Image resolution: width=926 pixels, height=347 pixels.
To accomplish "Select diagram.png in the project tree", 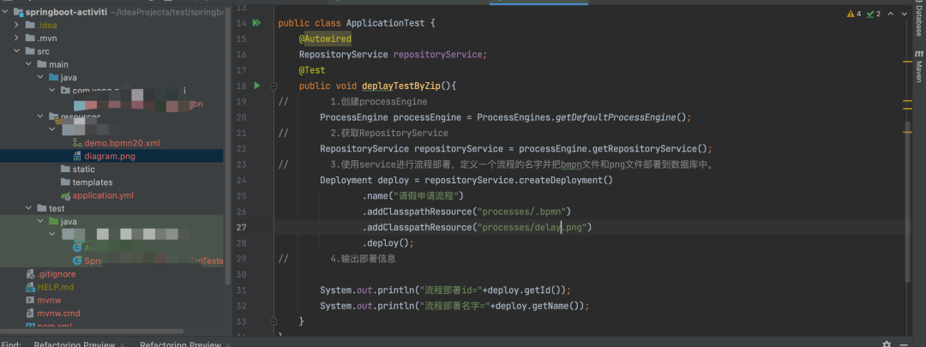I will point(109,157).
